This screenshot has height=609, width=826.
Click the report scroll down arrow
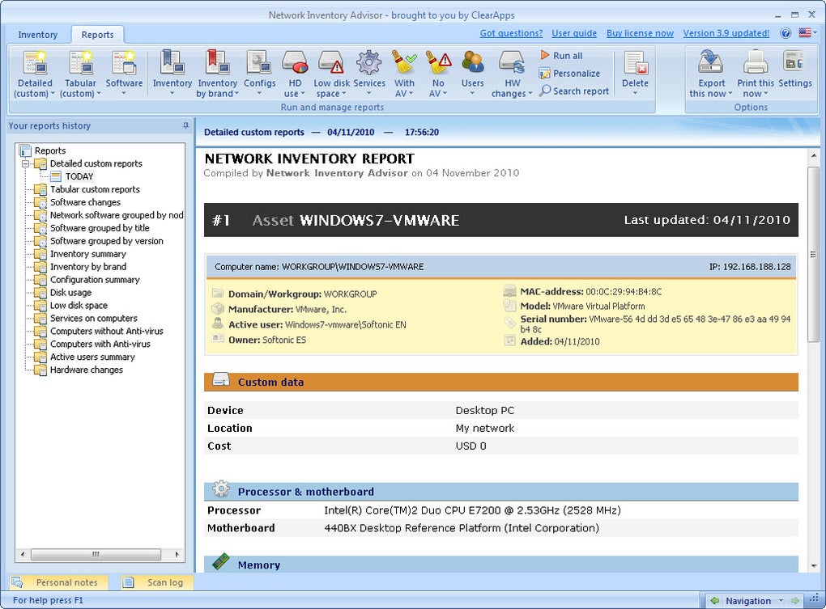(813, 566)
